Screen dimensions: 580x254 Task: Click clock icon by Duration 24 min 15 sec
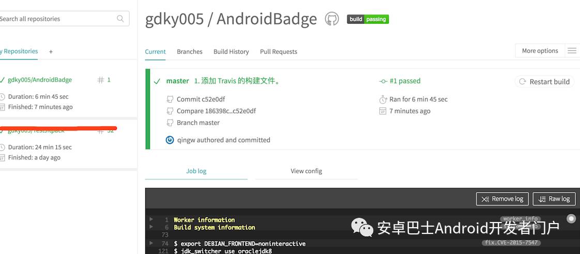[x=2, y=147]
